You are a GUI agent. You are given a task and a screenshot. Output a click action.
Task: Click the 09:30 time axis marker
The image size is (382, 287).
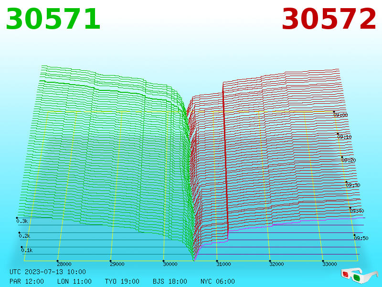(x=353, y=185)
